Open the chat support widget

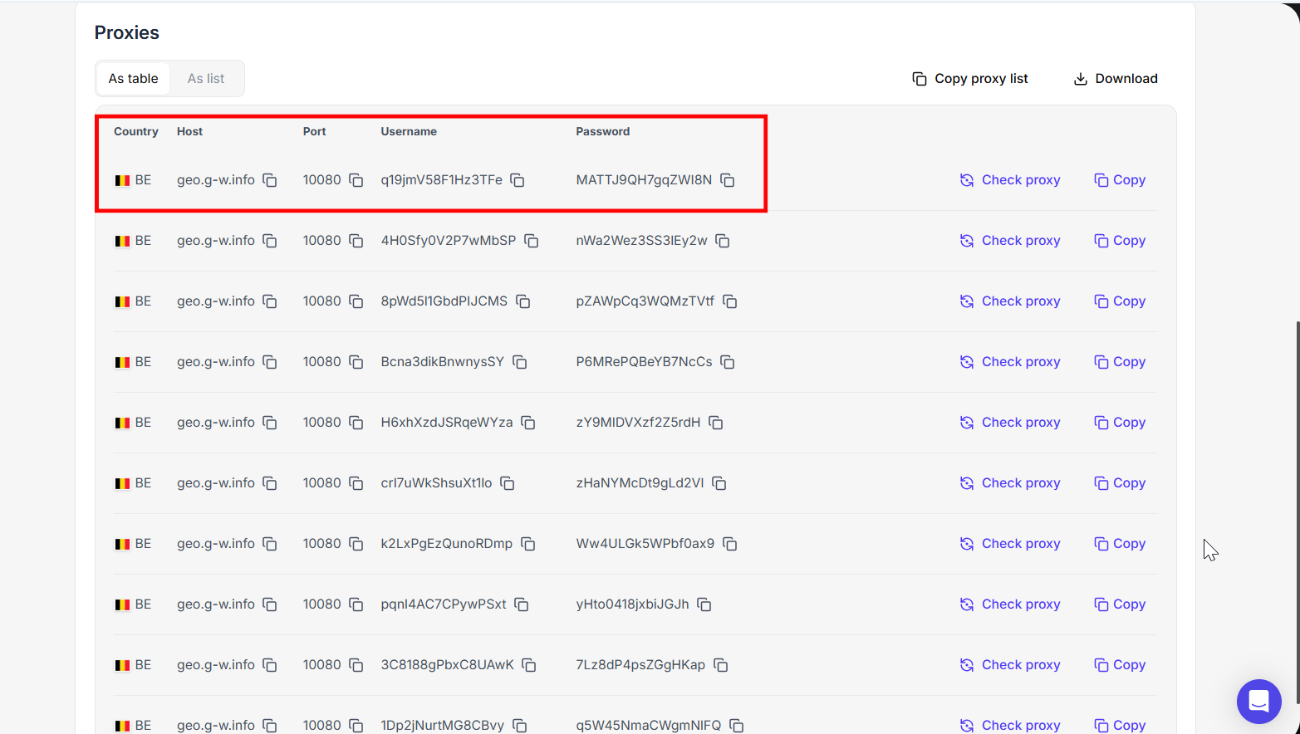pyautogui.click(x=1258, y=701)
